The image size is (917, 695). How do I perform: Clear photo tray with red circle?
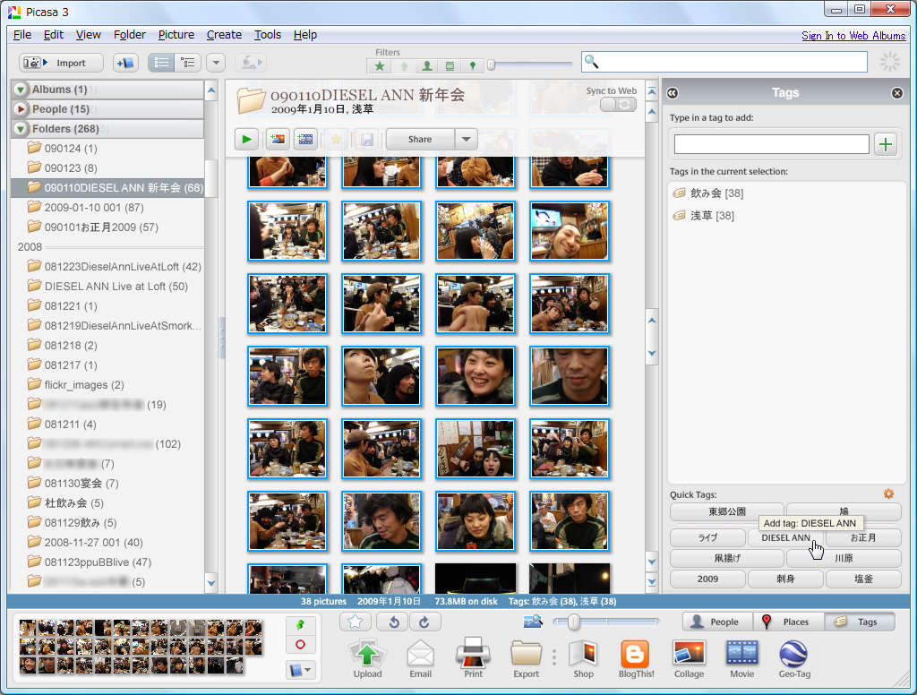click(300, 645)
